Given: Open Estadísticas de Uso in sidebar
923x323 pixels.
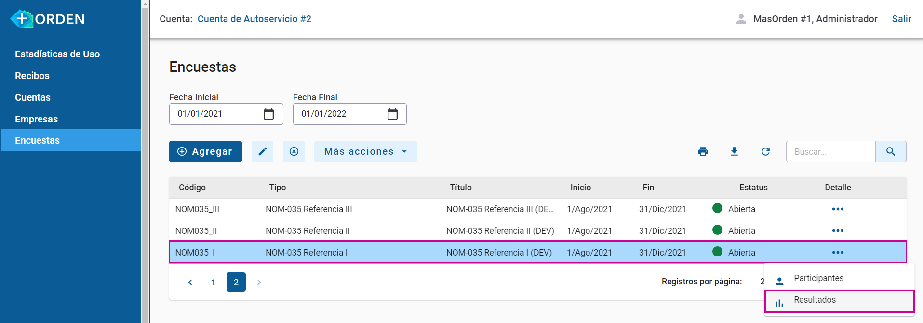Looking at the screenshot, I should (57, 54).
